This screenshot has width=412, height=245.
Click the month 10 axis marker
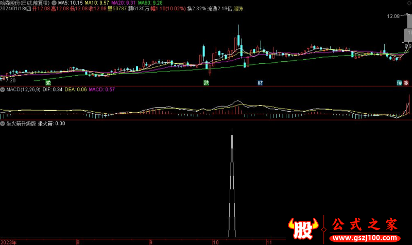[215, 242]
